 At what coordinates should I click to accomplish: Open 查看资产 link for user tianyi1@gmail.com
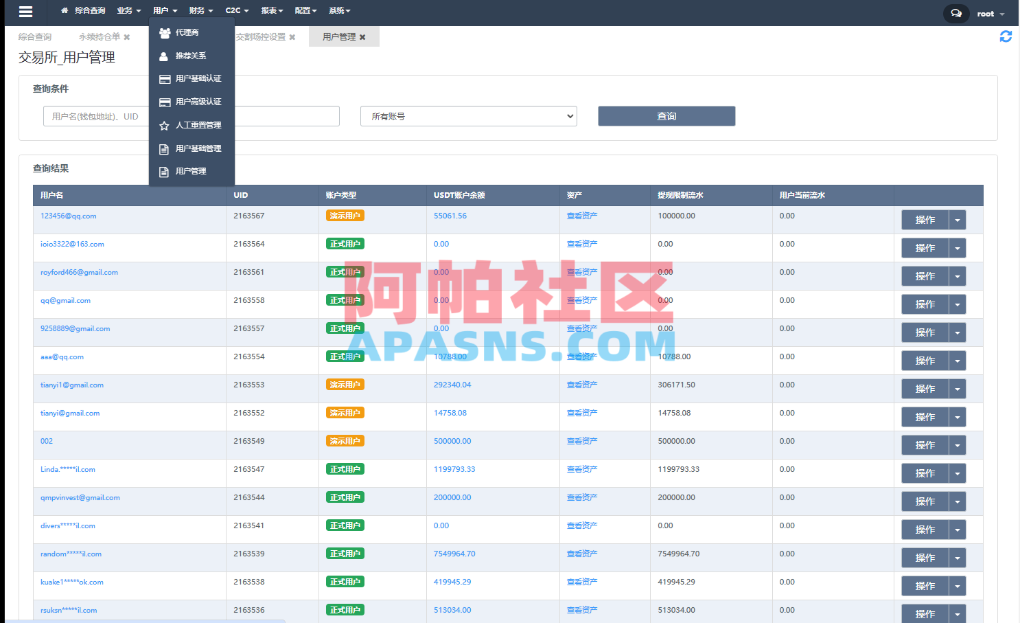pyautogui.click(x=582, y=385)
